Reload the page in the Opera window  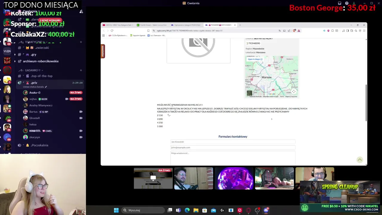(x=112, y=30)
